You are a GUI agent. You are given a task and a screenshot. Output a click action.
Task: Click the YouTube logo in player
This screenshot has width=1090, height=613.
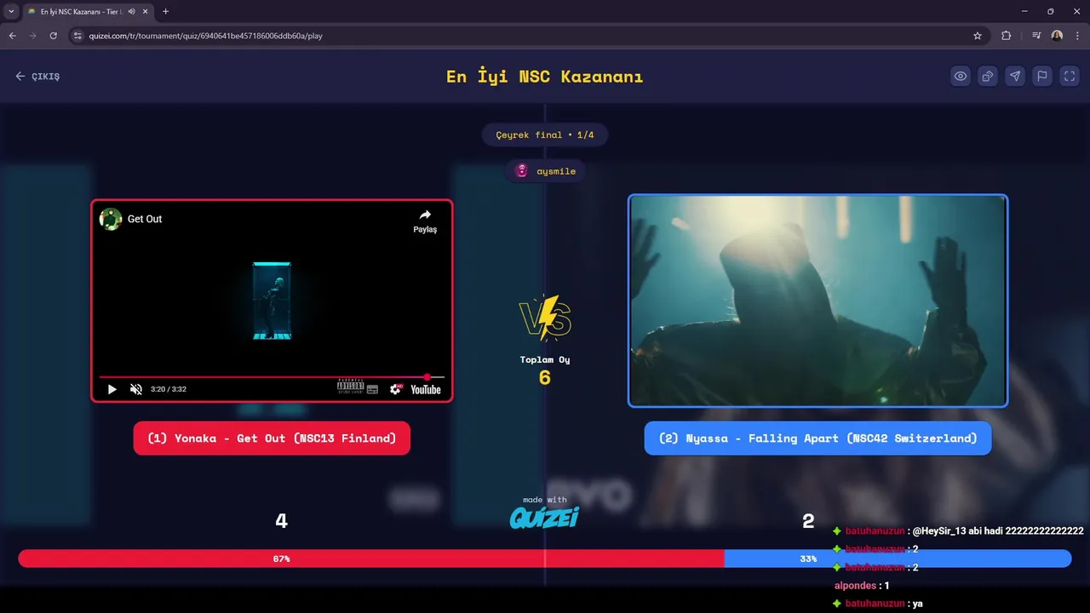(426, 389)
